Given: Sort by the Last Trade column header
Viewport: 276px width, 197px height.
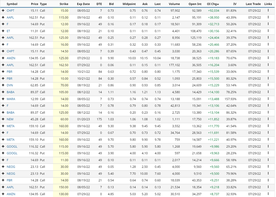Looking at the screenshot, I should click(253, 4).
